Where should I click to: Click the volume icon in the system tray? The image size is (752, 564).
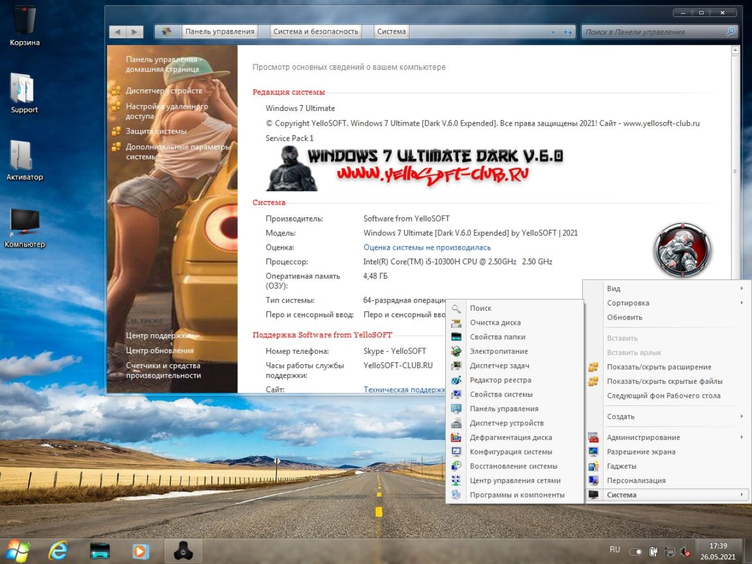(x=685, y=552)
